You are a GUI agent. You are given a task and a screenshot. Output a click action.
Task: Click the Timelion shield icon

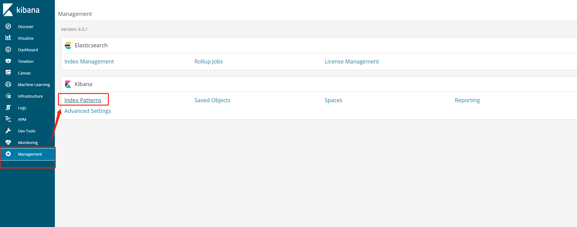(8, 61)
